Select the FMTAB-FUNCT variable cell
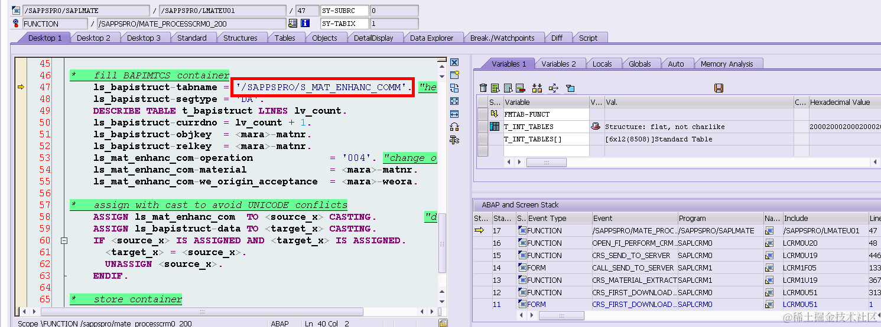This screenshot has height=327, width=881. pyautogui.click(x=545, y=114)
